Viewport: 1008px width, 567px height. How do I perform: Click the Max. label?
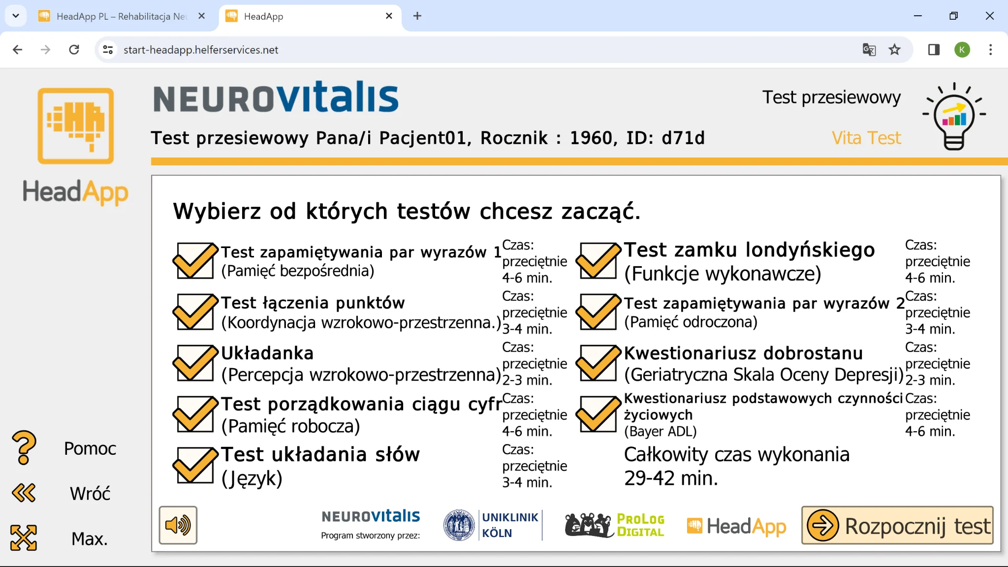(x=90, y=538)
